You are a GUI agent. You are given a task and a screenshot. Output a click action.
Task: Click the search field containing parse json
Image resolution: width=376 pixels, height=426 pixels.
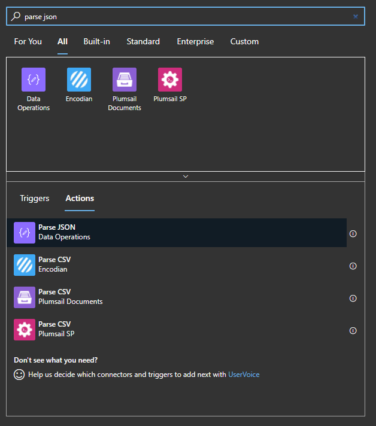[x=186, y=16]
